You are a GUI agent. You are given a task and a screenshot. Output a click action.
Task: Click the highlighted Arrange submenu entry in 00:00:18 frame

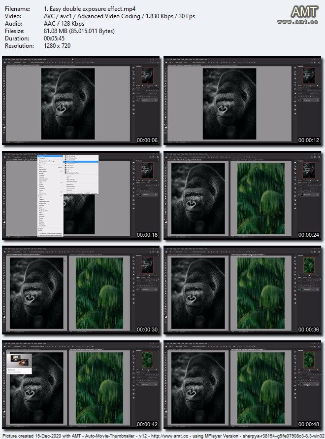(82, 162)
